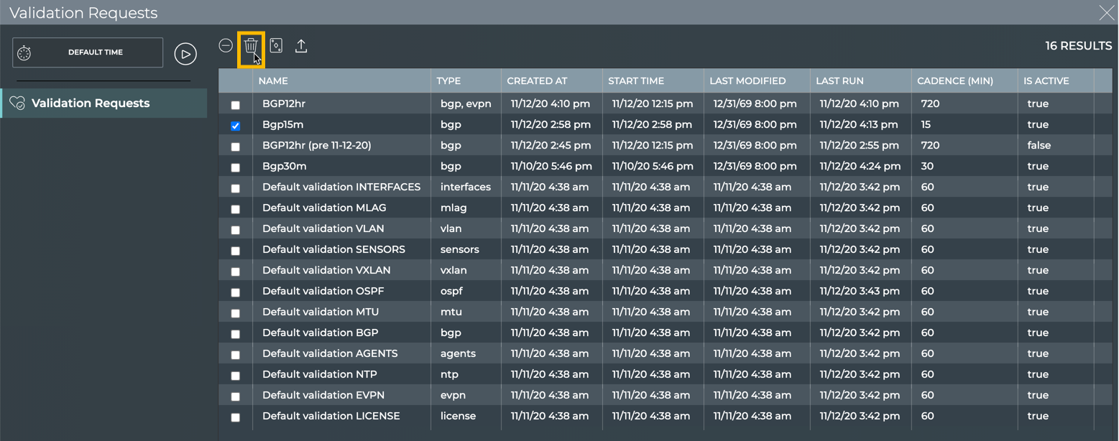Uncheck the Bgp15m row checkbox
This screenshot has width=1119, height=441.
[x=235, y=126]
